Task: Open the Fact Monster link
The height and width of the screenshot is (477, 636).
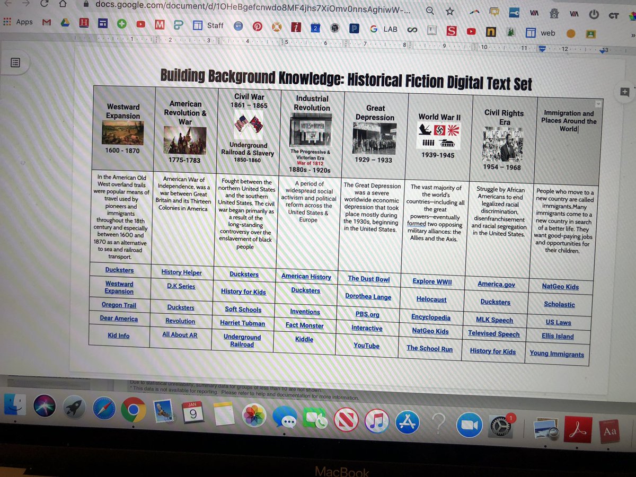Action: pyautogui.click(x=305, y=325)
